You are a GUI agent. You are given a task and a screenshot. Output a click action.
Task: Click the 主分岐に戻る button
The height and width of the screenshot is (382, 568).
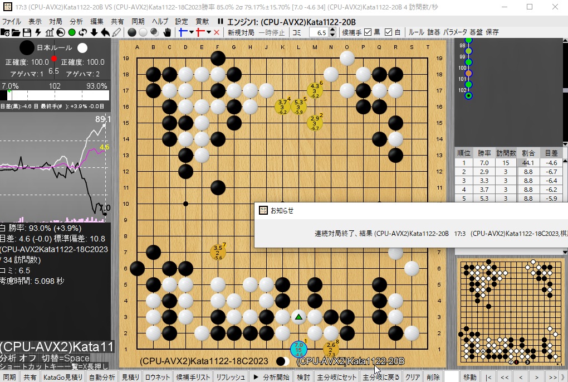[x=381, y=378]
